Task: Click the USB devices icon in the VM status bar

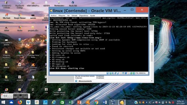Action: [118, 73]
